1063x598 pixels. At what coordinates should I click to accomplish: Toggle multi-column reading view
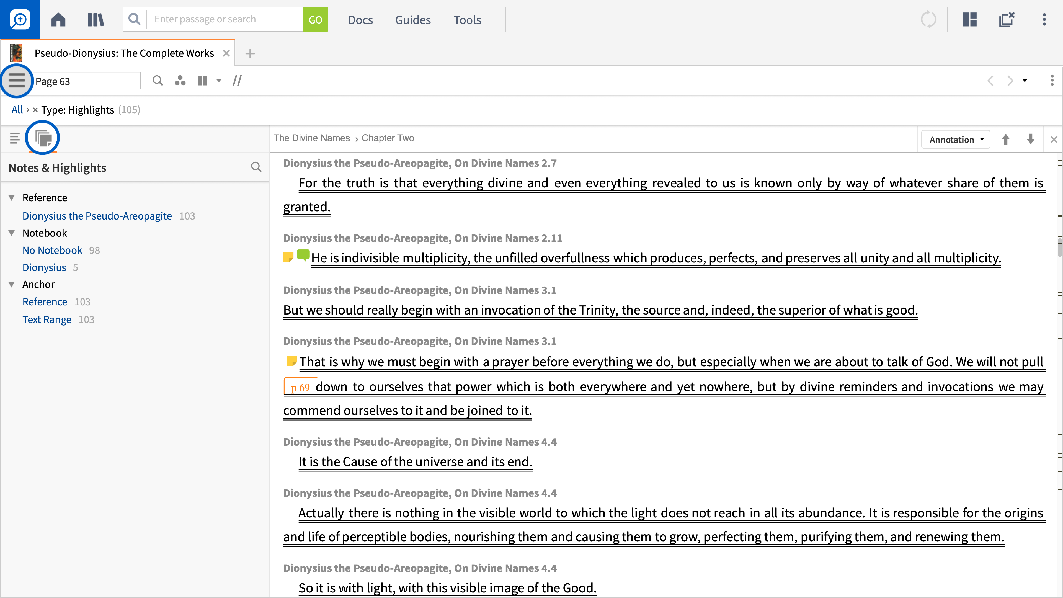click(203, 81)
